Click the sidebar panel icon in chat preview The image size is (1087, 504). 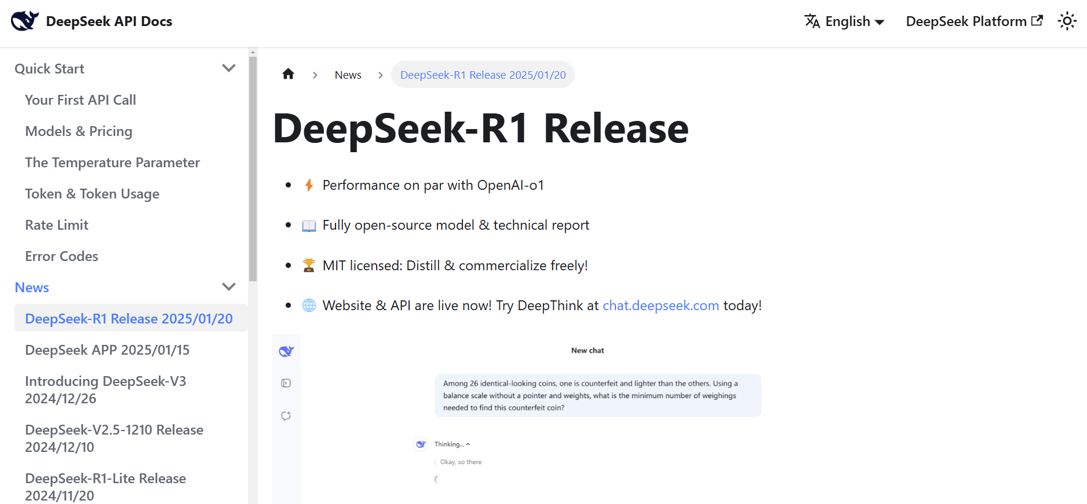[x=286, y=383]
